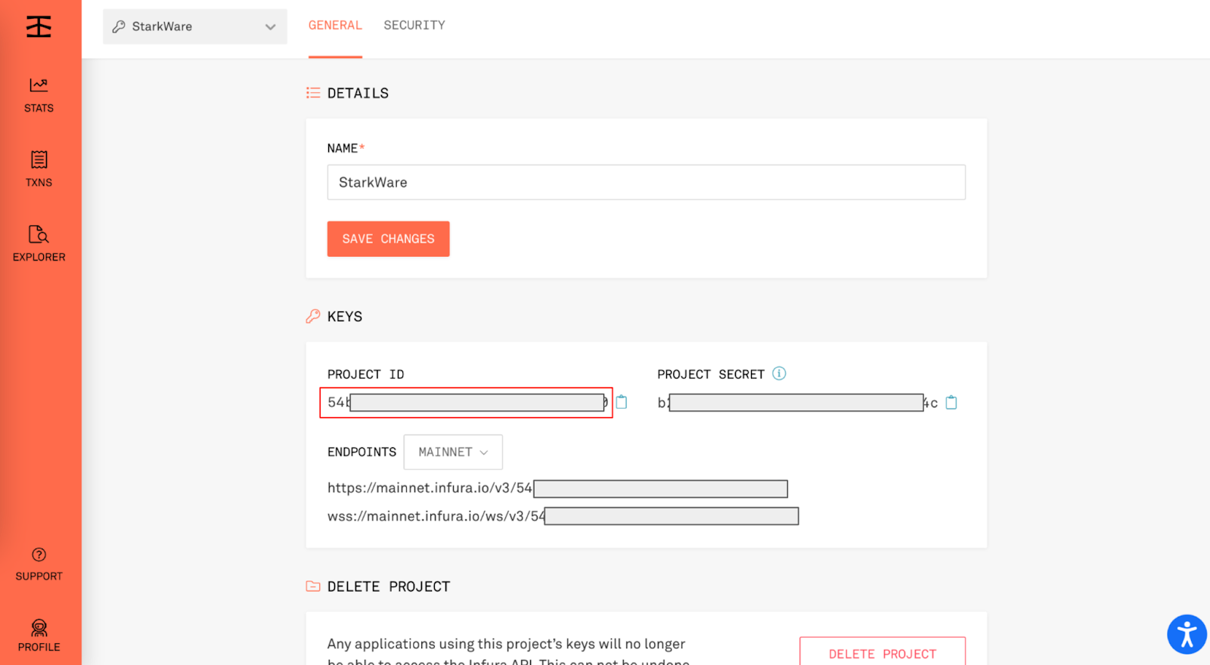This screenshot has height=665, width=1210.
Task: Open the Profile sidebar section
Action: click(39, 636)
